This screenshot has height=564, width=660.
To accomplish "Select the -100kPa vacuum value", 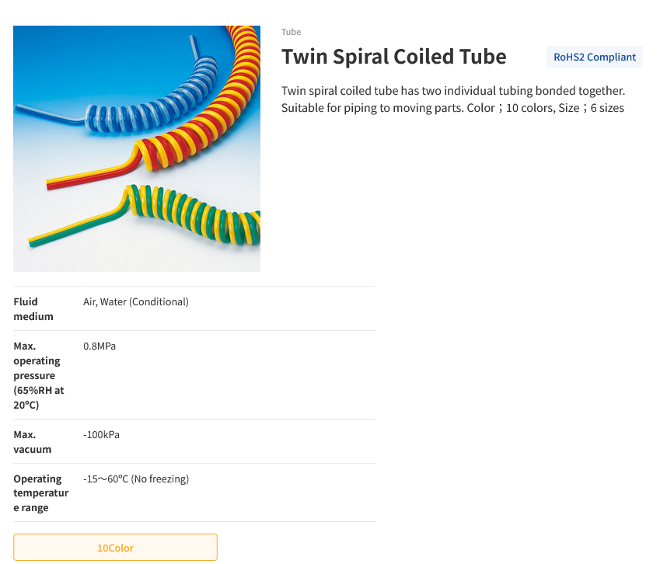I will click(101, 434).
